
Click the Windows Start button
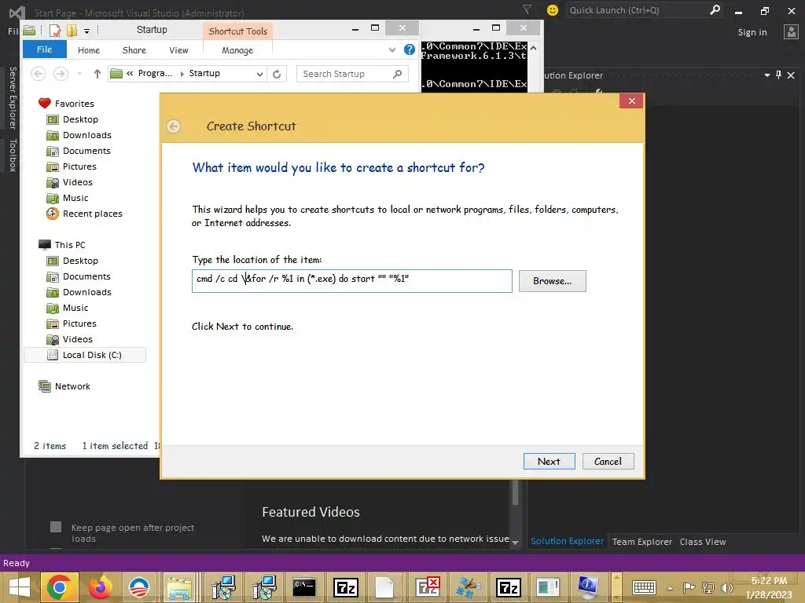(20, 587)
